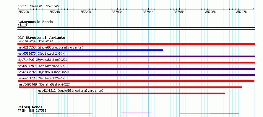Click the Cytogenetic Bands track heading

(x=35, y=22)
